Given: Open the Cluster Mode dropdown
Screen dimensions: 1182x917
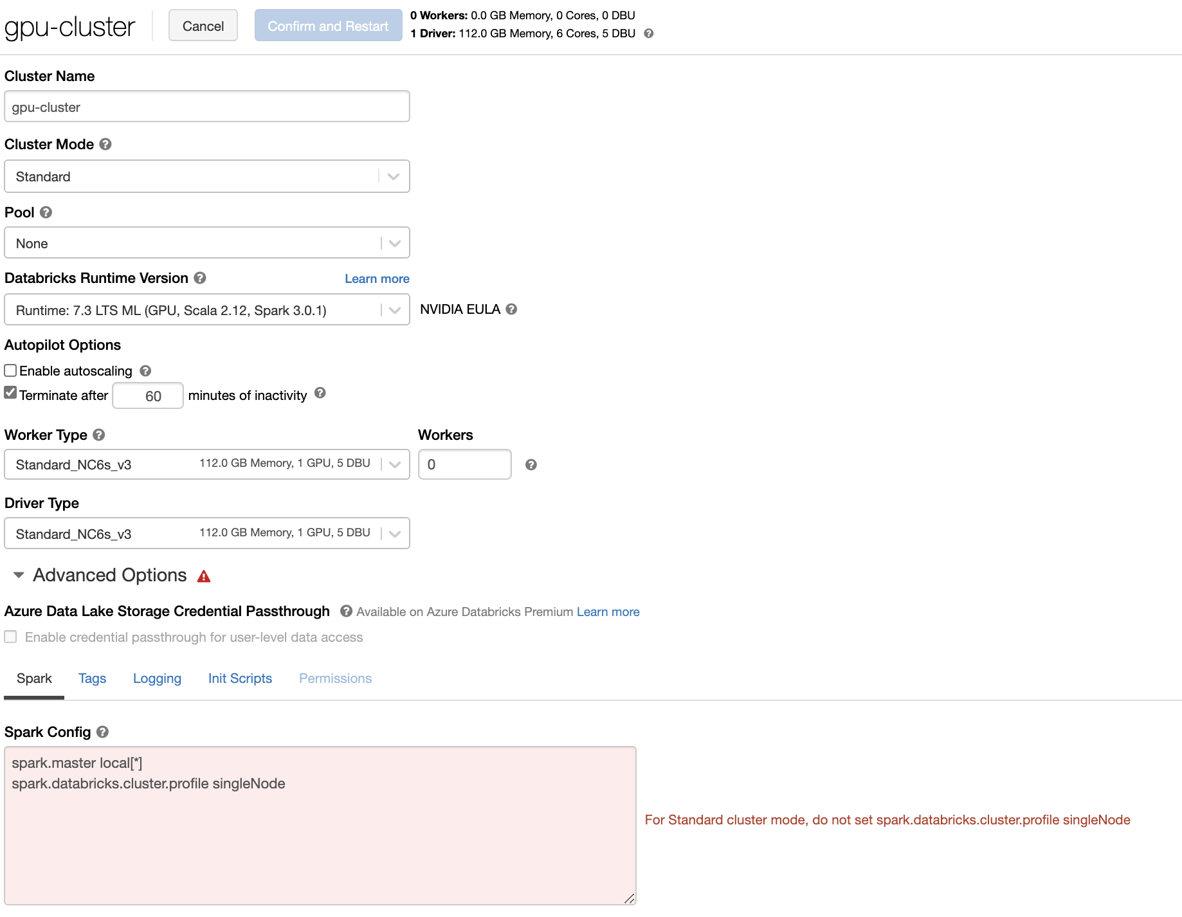Looking at the screenshot, I should pyautogui.click(x=393, y=176).
